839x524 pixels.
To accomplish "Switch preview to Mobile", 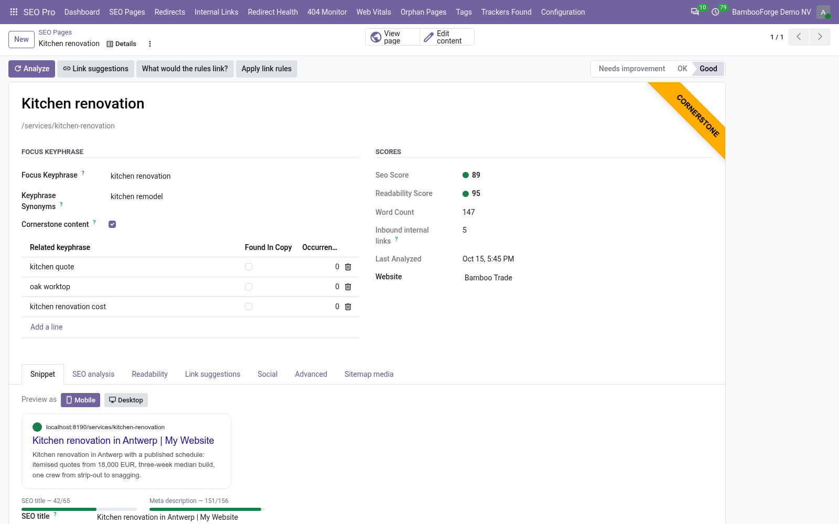I will (x=80, y=400).
